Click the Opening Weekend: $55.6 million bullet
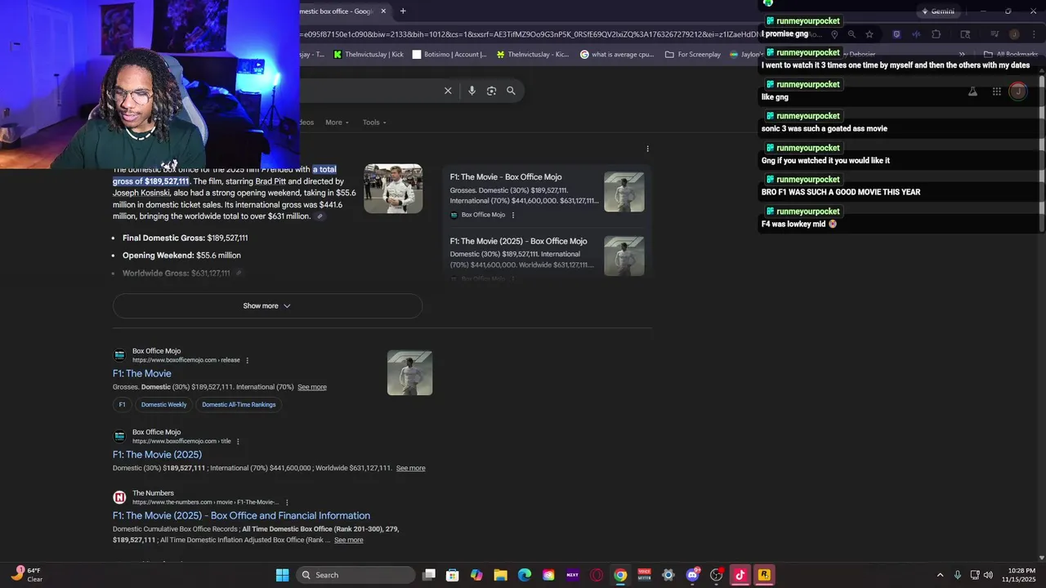Image resolution: width=1046 pixels, height=588 pixels. (181, 256)
